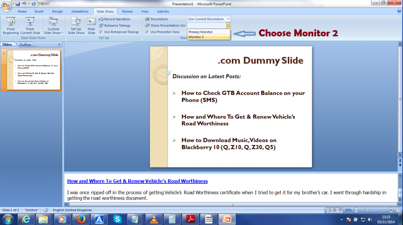The width and height of the screenshot is (403, 225).
Task: Click the Office Button orb
Action: pos(6,6)
